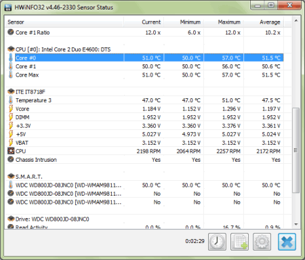Select the +5V row label
Viewport: 305px width, 260px height.
click(21, 134)
